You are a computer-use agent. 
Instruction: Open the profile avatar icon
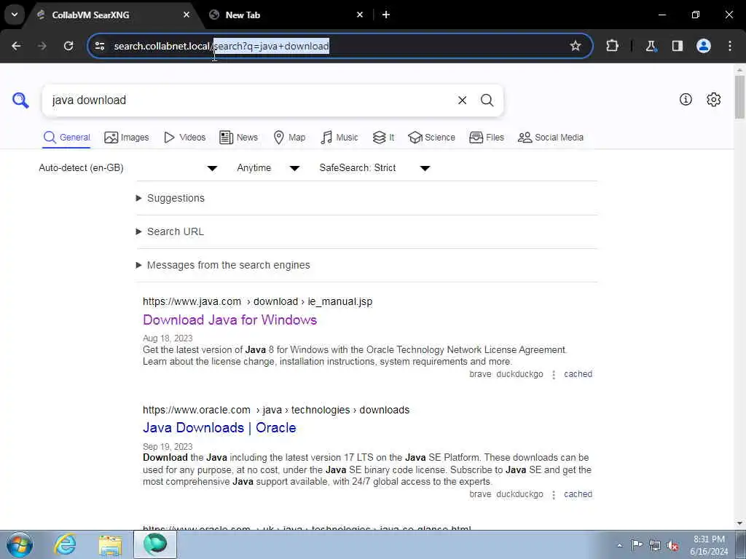pos(704,46)
